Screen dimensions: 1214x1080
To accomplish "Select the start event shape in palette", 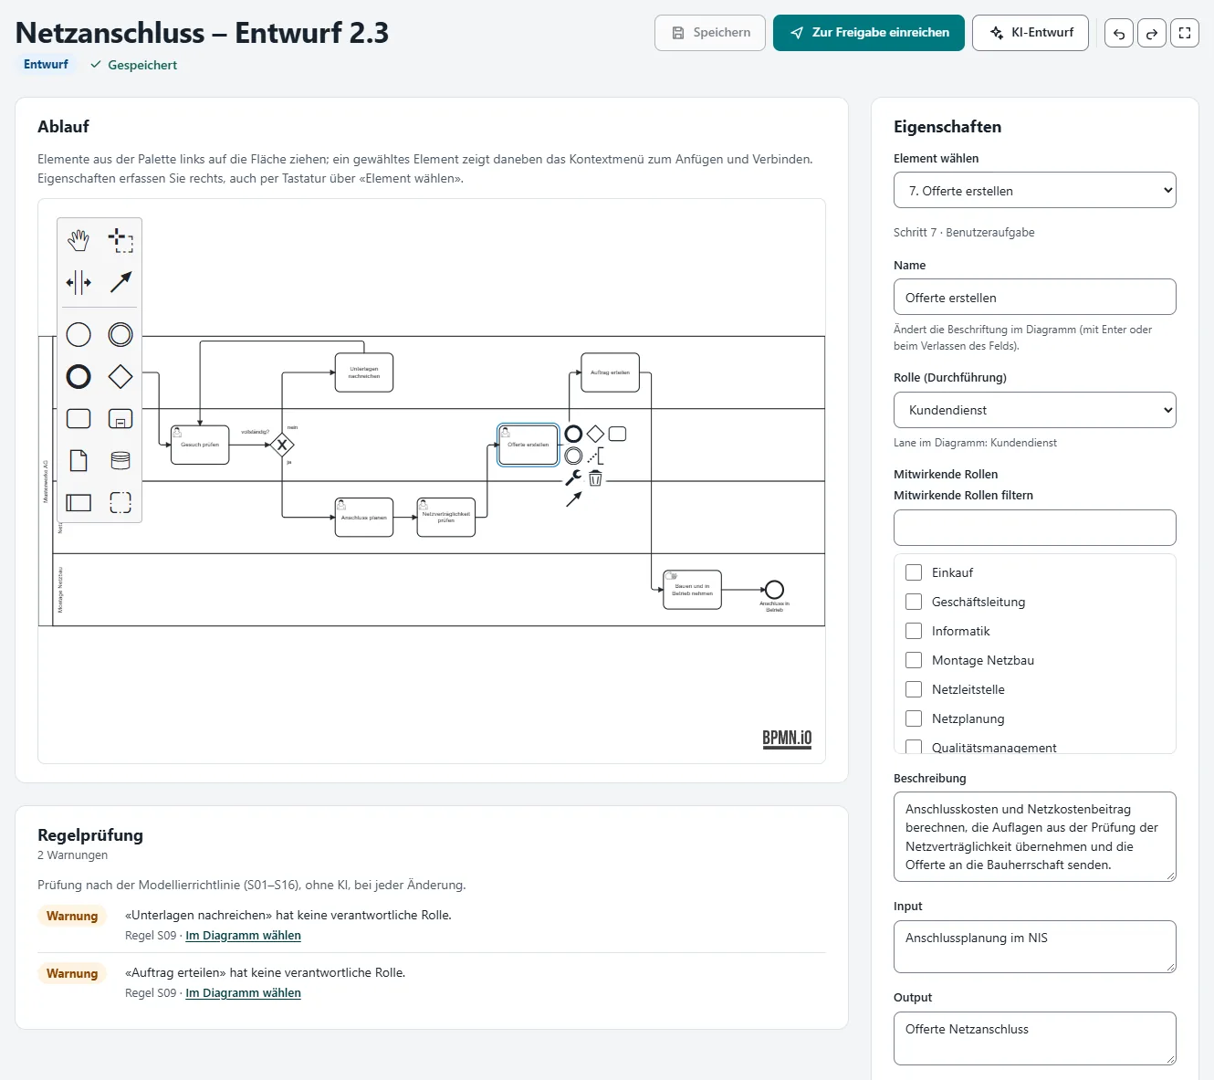I will (78, 335).
